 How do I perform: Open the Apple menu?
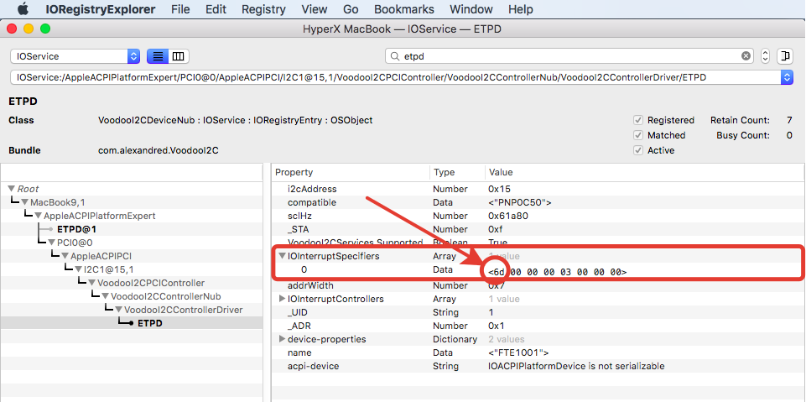pos(23,9)
